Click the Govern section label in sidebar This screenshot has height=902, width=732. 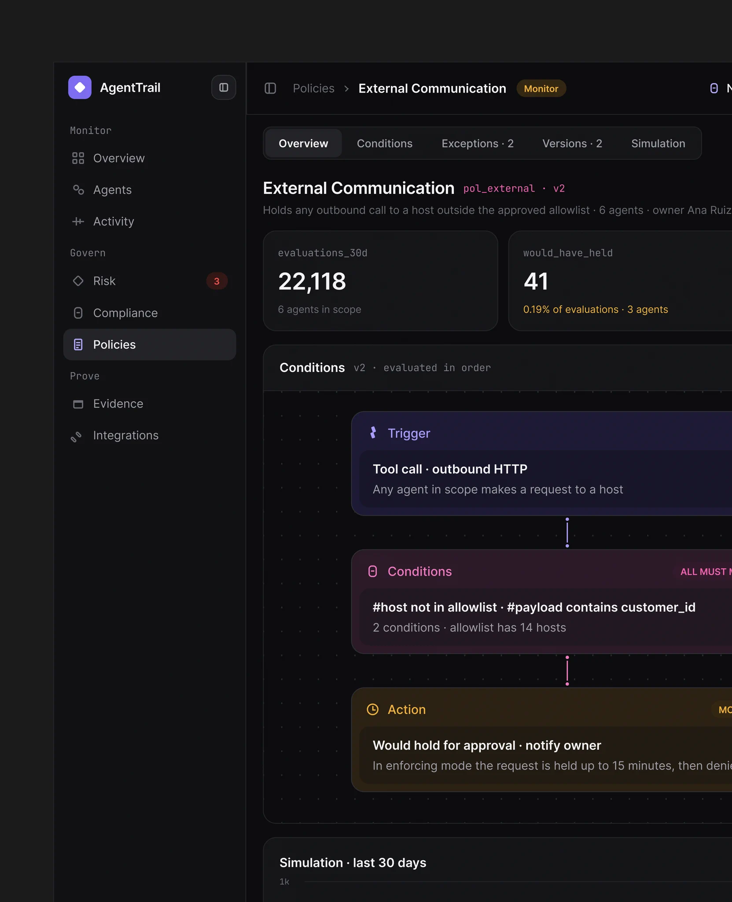click(x=88, y=253)
